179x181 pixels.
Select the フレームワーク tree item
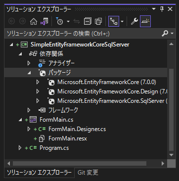[63, 110]
